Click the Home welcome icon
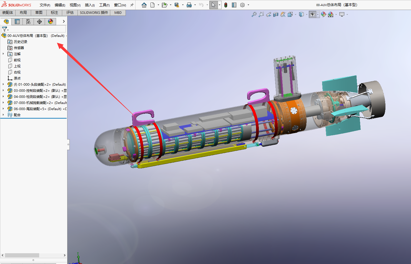This screenshot has width=411, height=264. pos(144,5)
